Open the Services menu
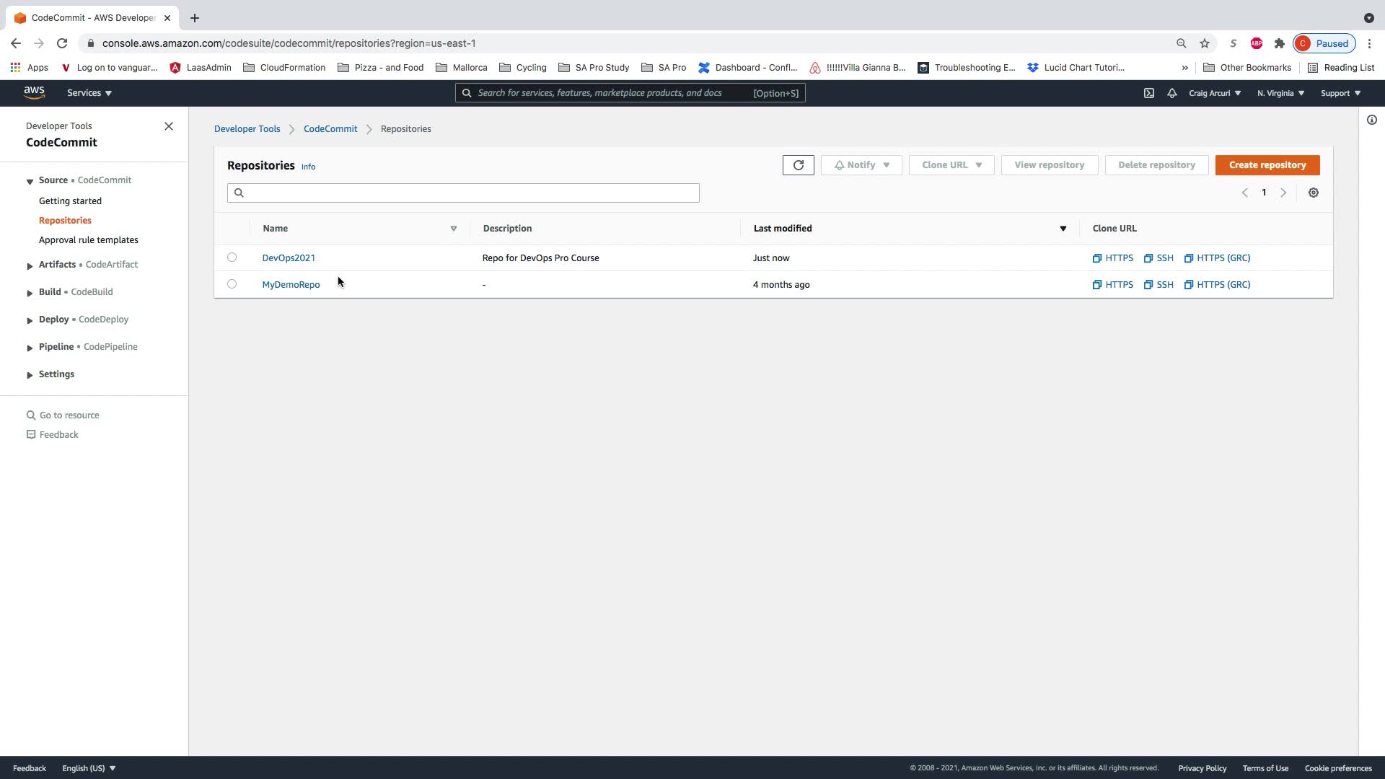Viewport: 1385px width, 779px height. [x=89, y=93]
